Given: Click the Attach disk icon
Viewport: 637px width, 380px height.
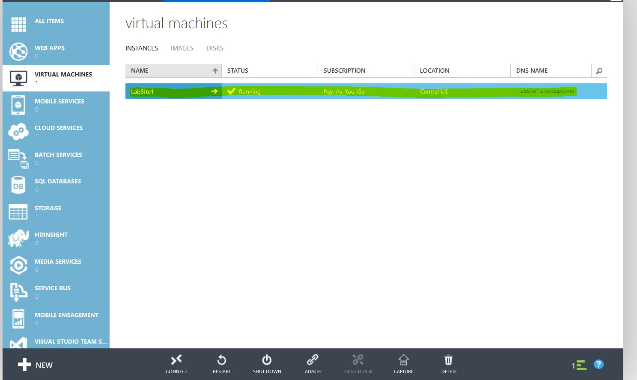Looking at the screenshot, I should 313,360.
